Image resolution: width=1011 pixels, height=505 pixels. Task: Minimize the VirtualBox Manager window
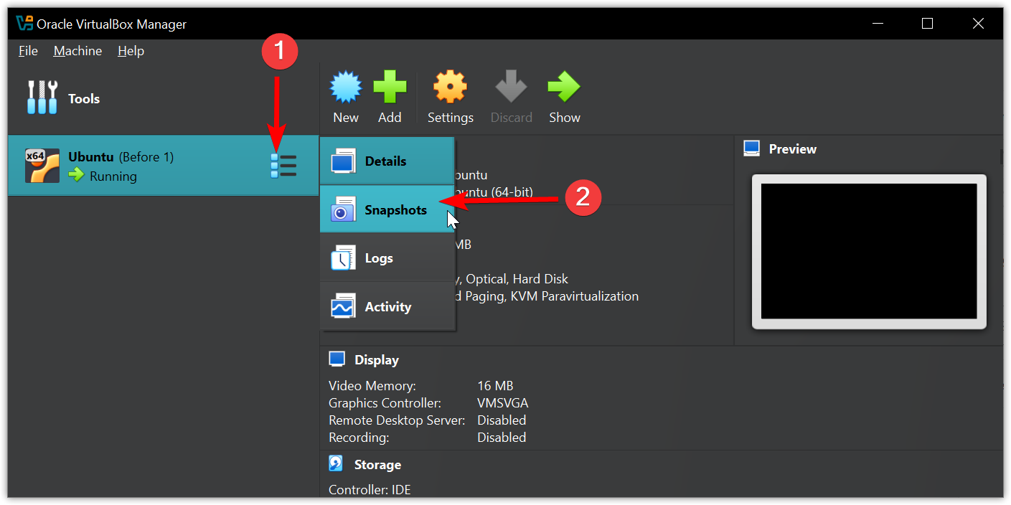point(876,24)
